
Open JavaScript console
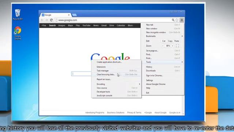click(x=117, y=95)
